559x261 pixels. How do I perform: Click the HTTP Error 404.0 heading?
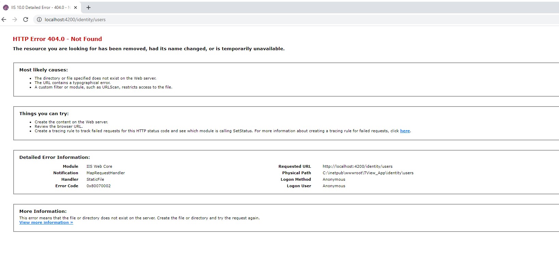coord(57,39)
